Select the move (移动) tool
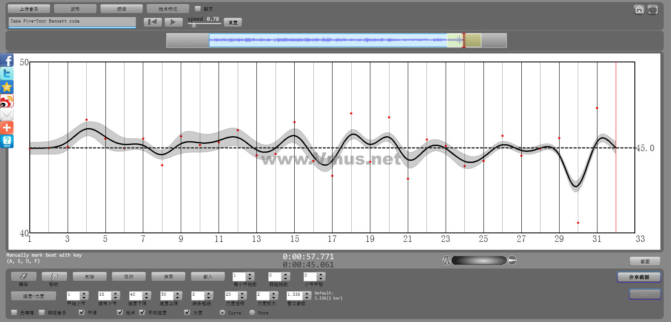Viewport: 671px width, 322px height. [54, 277]
